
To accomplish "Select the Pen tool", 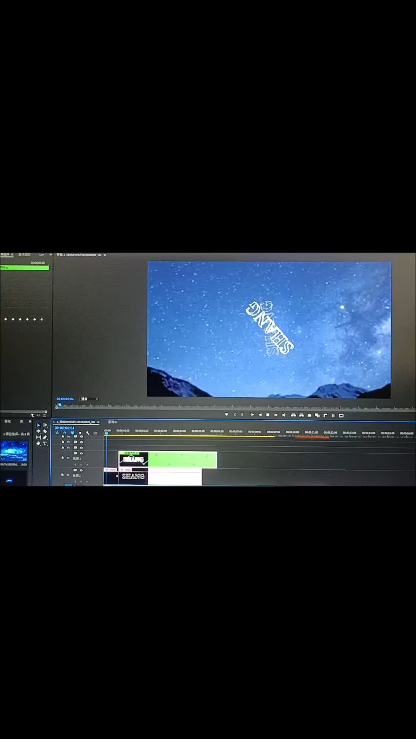I will click(44, 437).
